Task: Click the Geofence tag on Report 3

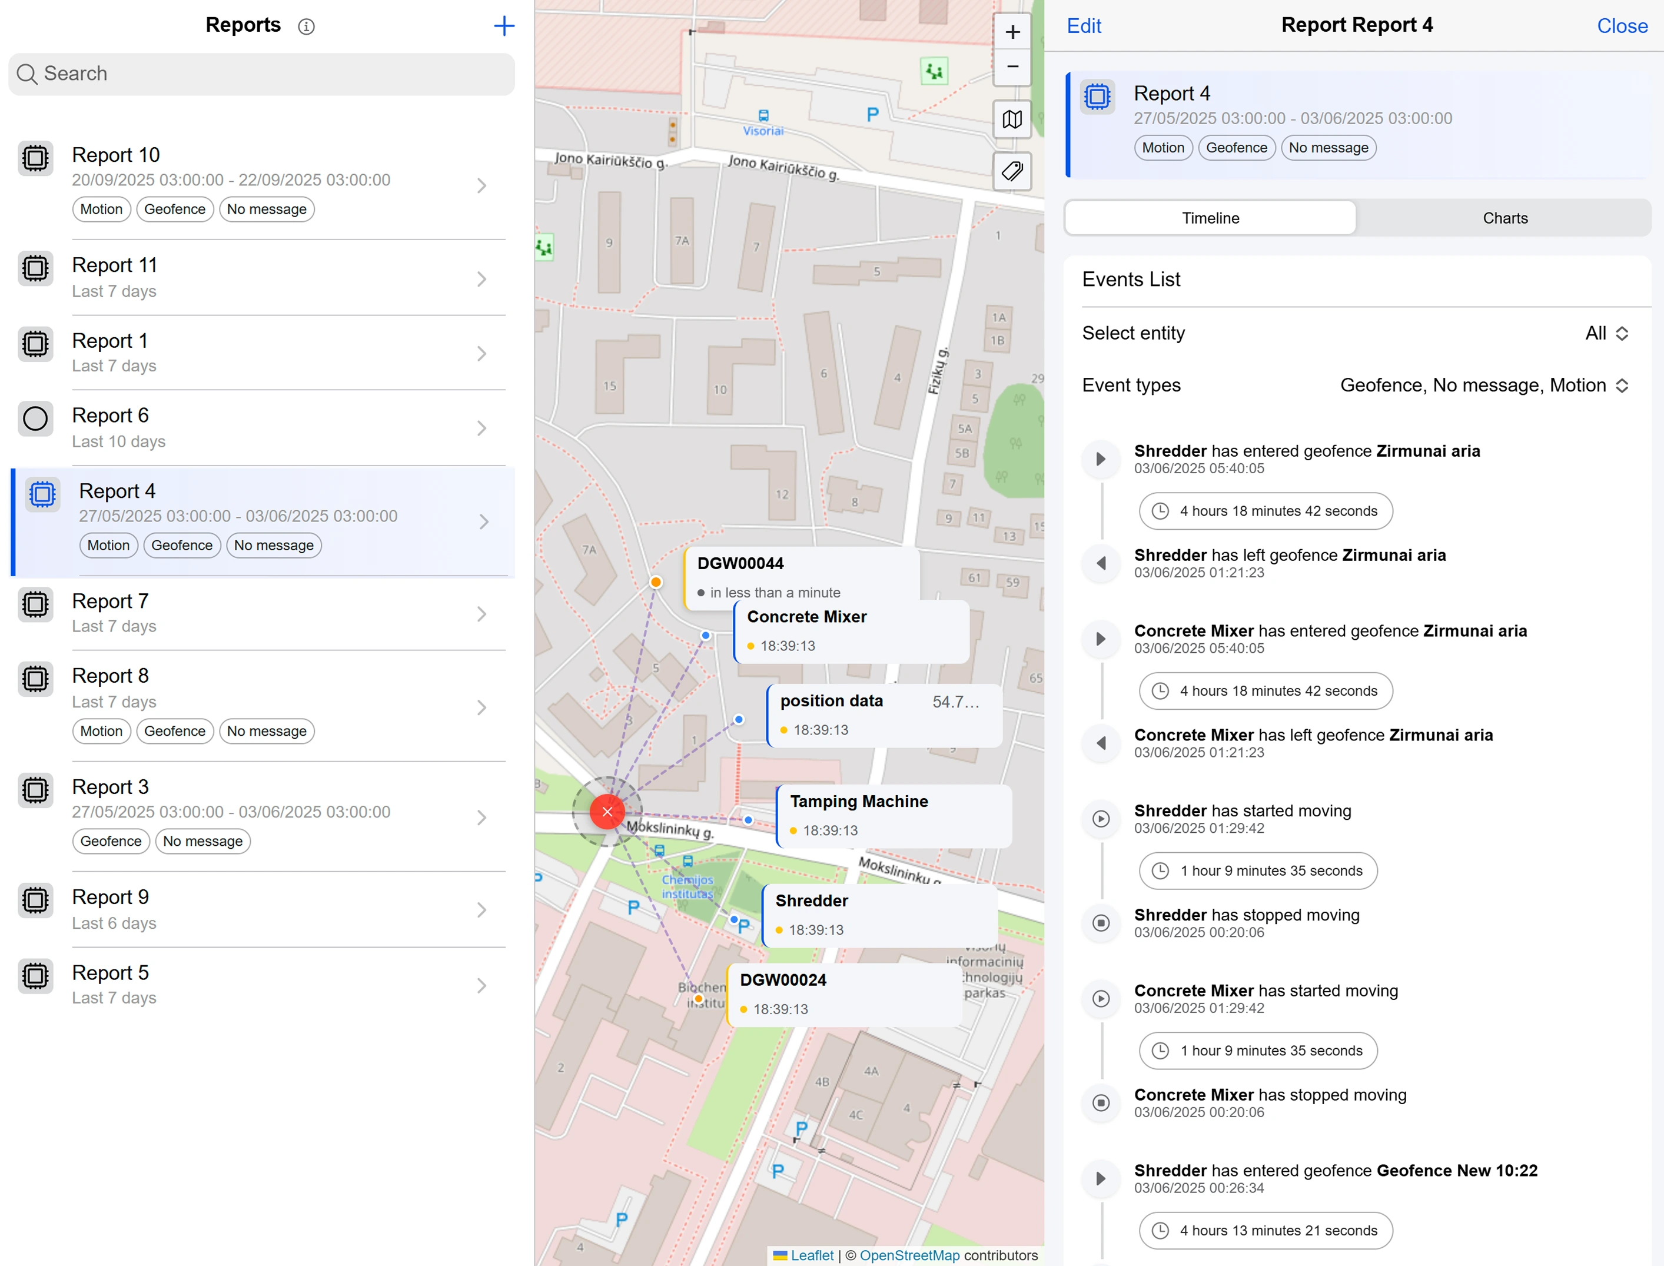Action: [x=111, y=841]
